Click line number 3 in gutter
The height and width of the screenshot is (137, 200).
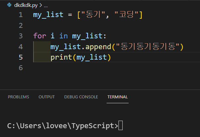point(21,36)
